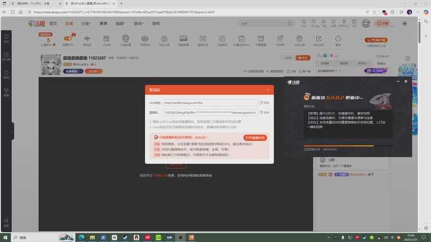Viewport: 431px width, 242px height.
Task: Open the 赛事 menu item
Action: pyautogui.click(x=103, y=24)
